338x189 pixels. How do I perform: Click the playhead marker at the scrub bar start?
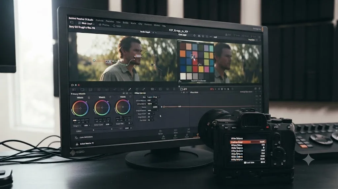coord(179,86)
